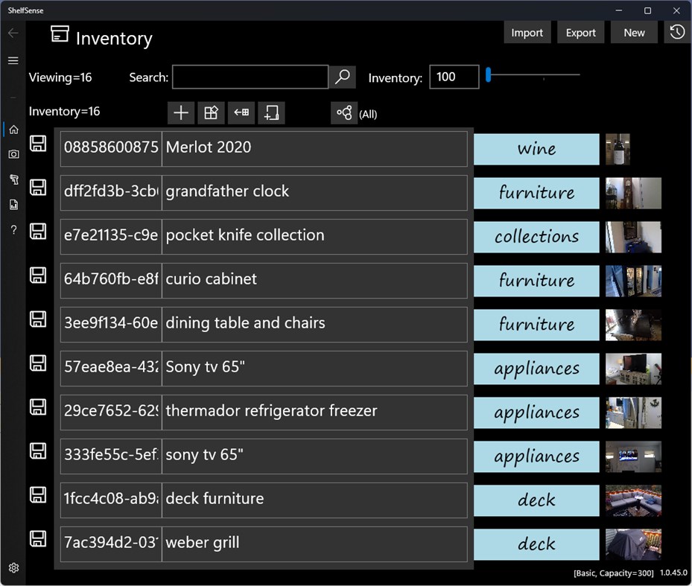692x586 pixels.
Task: Click the New button
Action: coord(634,32)
